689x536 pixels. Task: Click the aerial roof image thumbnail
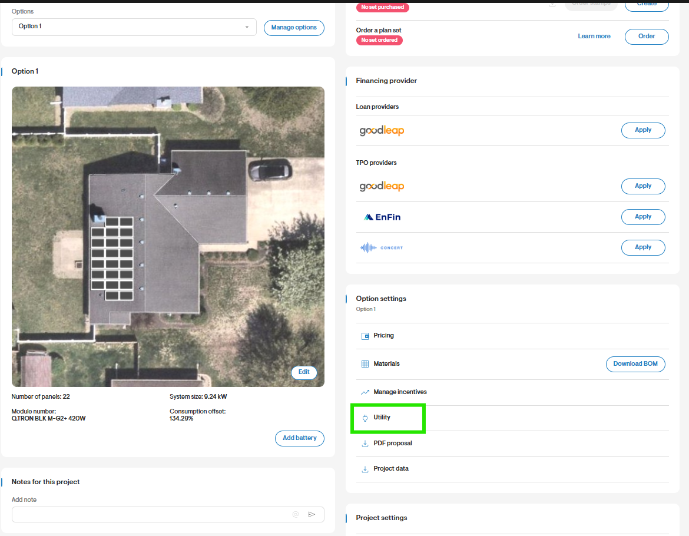click(168, 237)
